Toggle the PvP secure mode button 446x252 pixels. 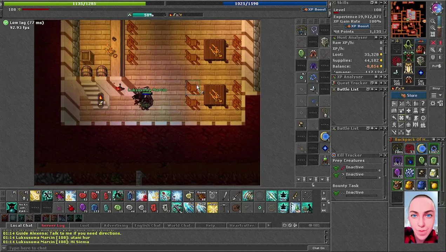(x=437, y=66)
